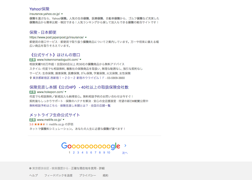Image resolution: width=252 pixels, height=180 pixels.
Task: Click the ad badge beside www.metlife.co.jp
Action: [x=32, y=120]
